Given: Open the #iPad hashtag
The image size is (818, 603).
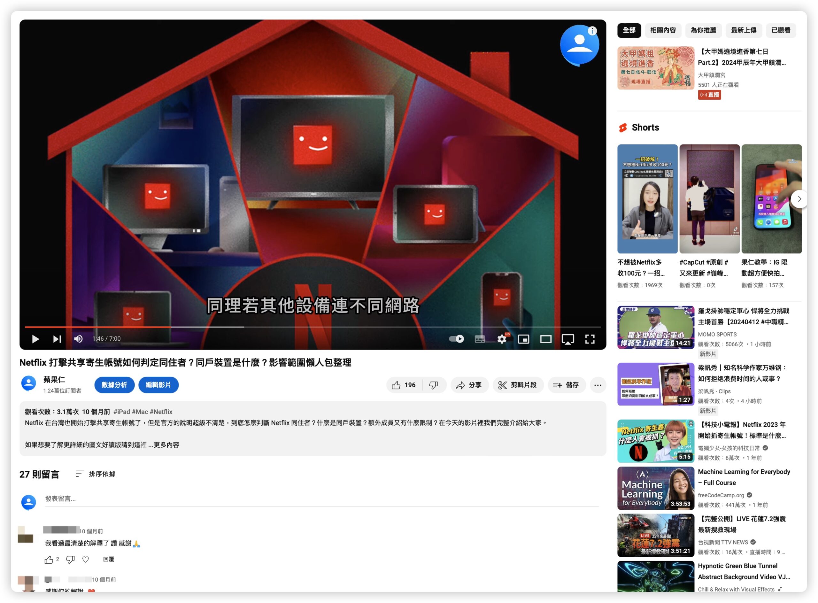Looking at the screenshot, I should coord(121,412).
